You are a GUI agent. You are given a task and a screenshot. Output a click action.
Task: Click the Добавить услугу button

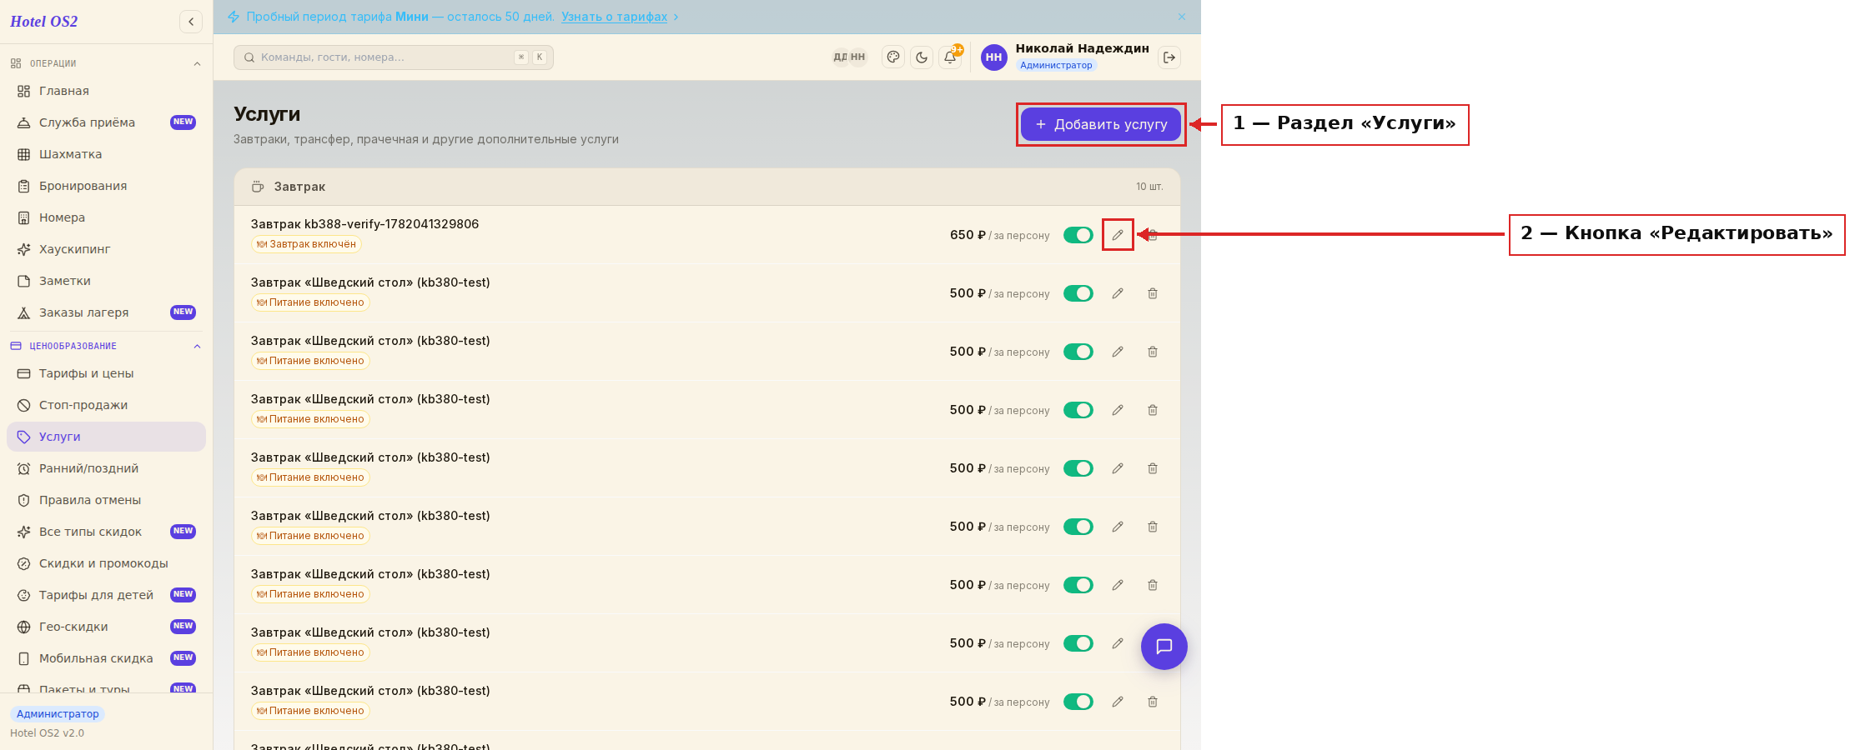coord(1101,124)
